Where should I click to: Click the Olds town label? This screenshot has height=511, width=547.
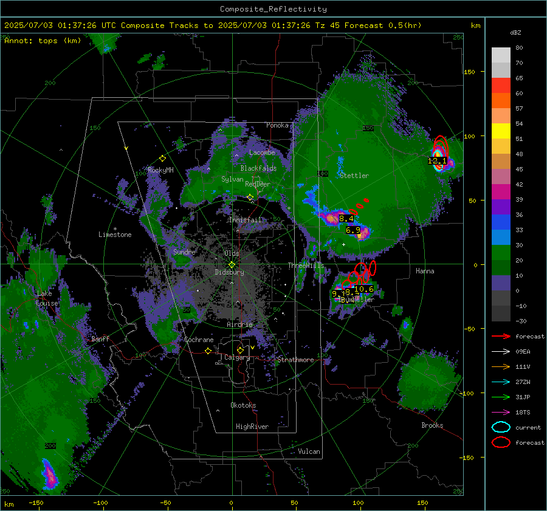(232, 253)
